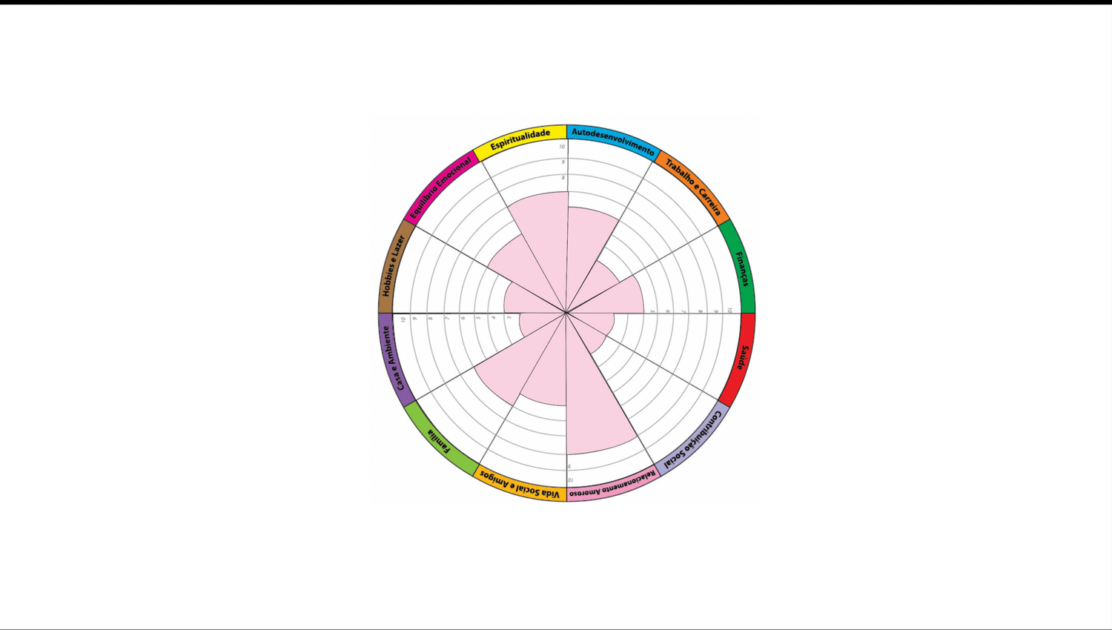Click the yellow Espiritualidade label
Image resolution: width=1112 pixels, height=630 pixels.
pyautogui.click(x=520, y=139)
